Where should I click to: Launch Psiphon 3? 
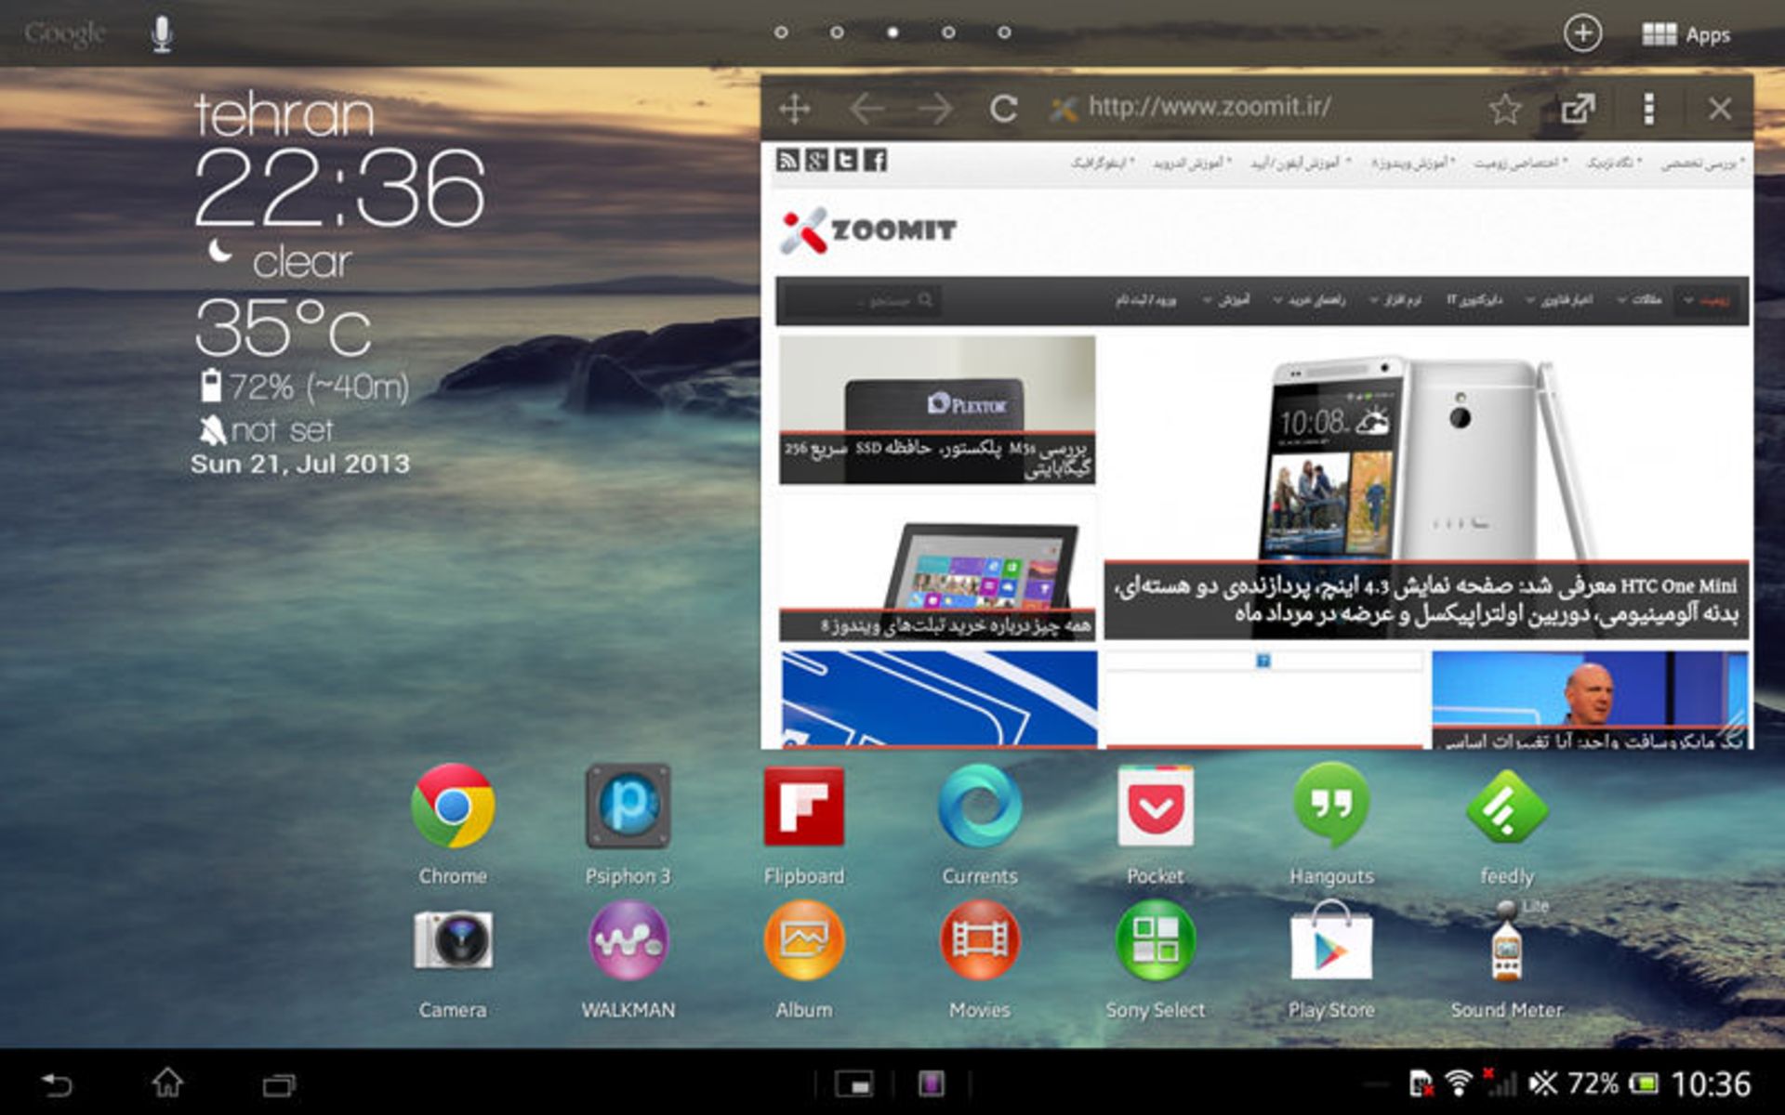coord(628,807)
